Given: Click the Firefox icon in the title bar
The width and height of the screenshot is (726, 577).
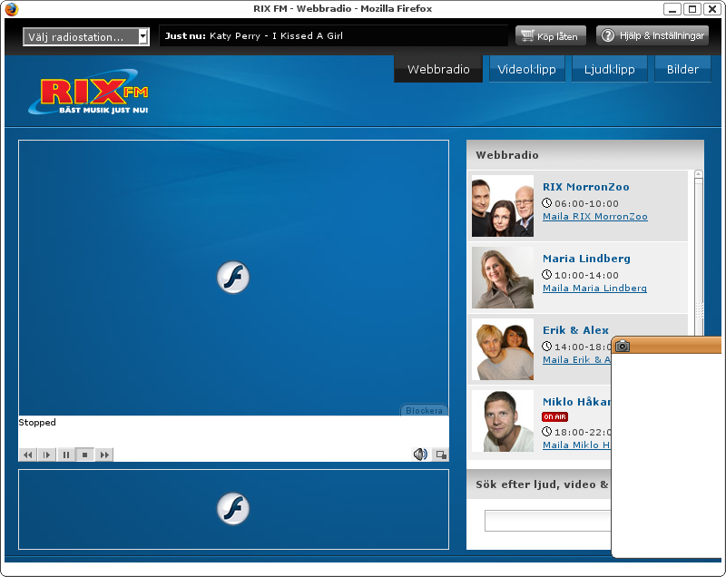Looking at the screenshot, I should point(11,9).
